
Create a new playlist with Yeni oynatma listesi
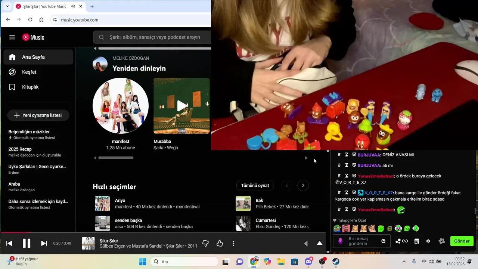(38, 115)
